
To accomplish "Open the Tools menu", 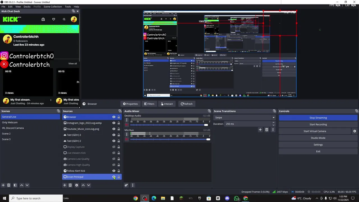I will pos(68,6).
